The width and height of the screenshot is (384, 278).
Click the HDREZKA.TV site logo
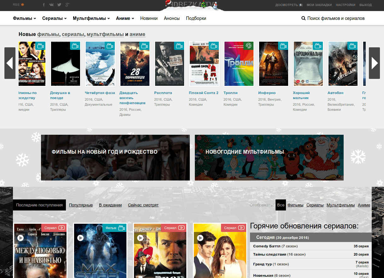pyautogui.click(x=192, y=5)
